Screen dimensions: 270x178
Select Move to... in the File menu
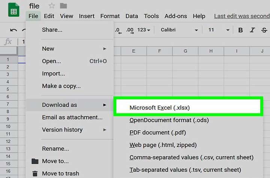tap(70, 161)
